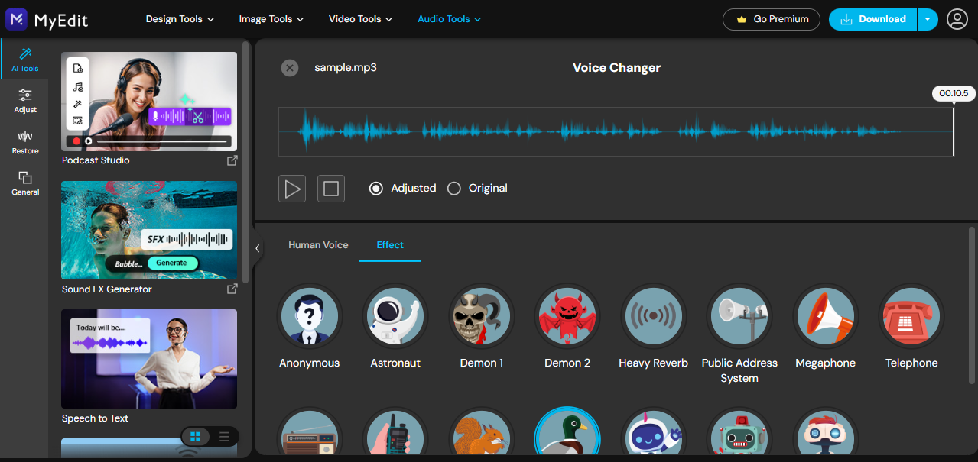Open the Adjust sidebar panel

[24, 101]
